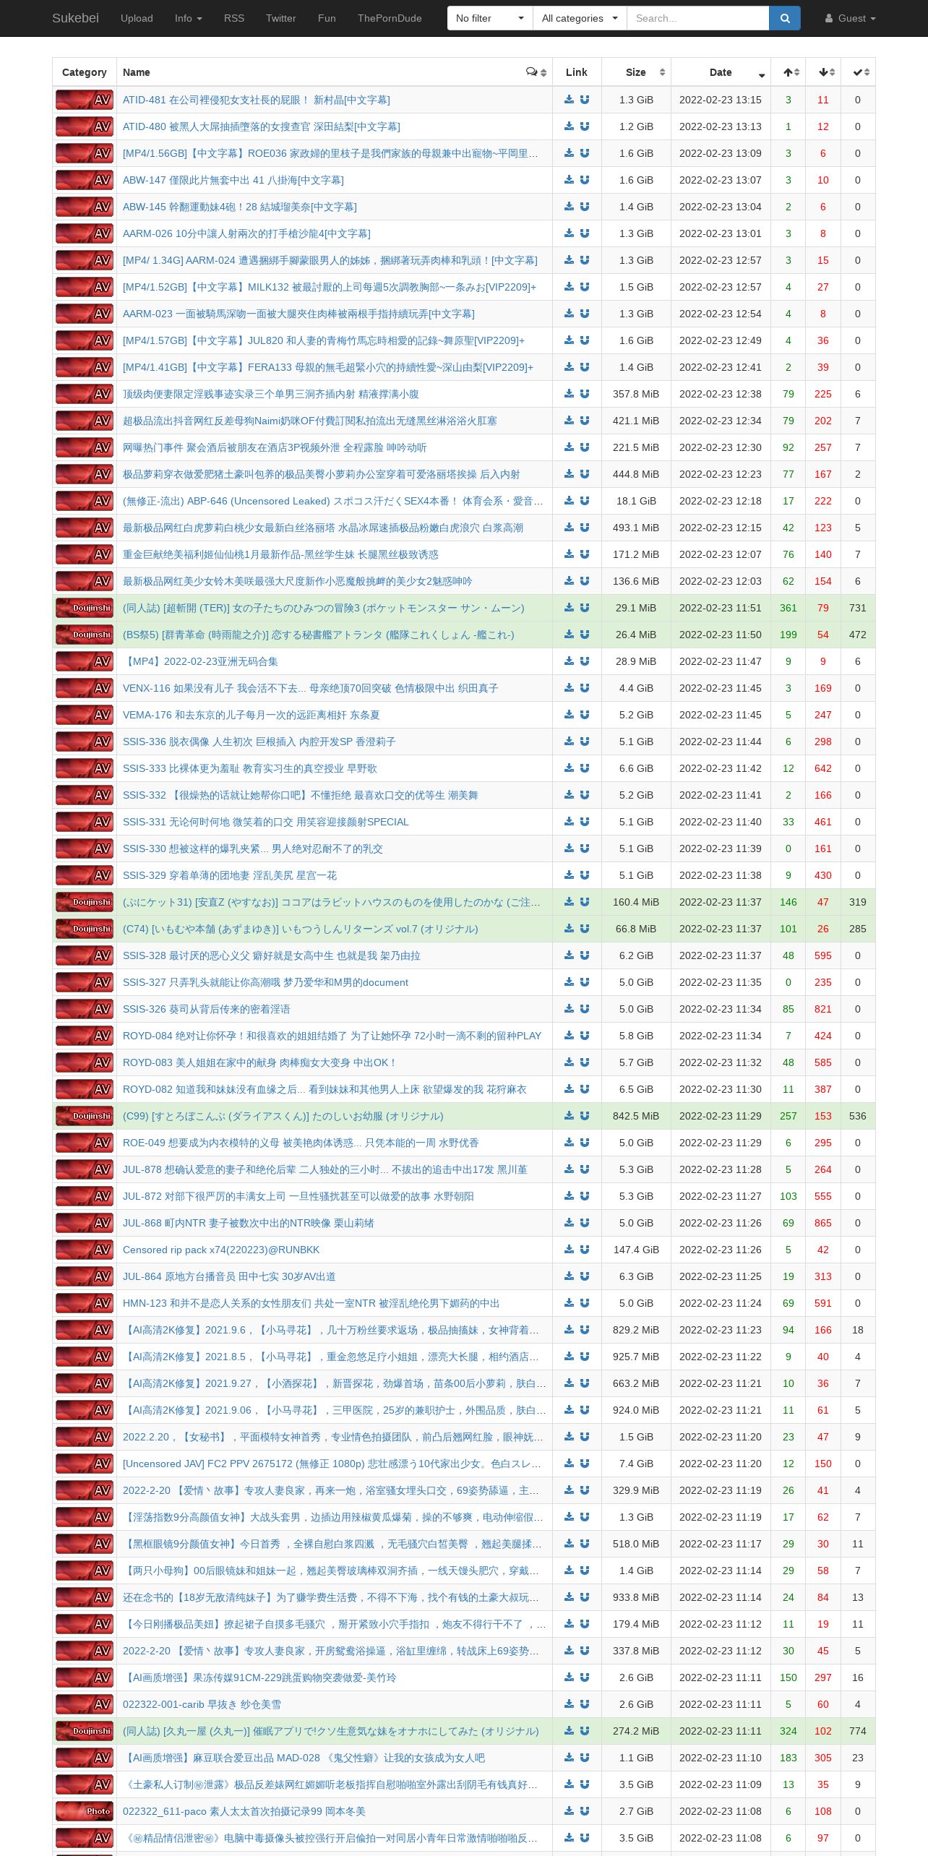Open magnet link for VENX-116 row
The image size is (928, 1856).
point(585,688)
